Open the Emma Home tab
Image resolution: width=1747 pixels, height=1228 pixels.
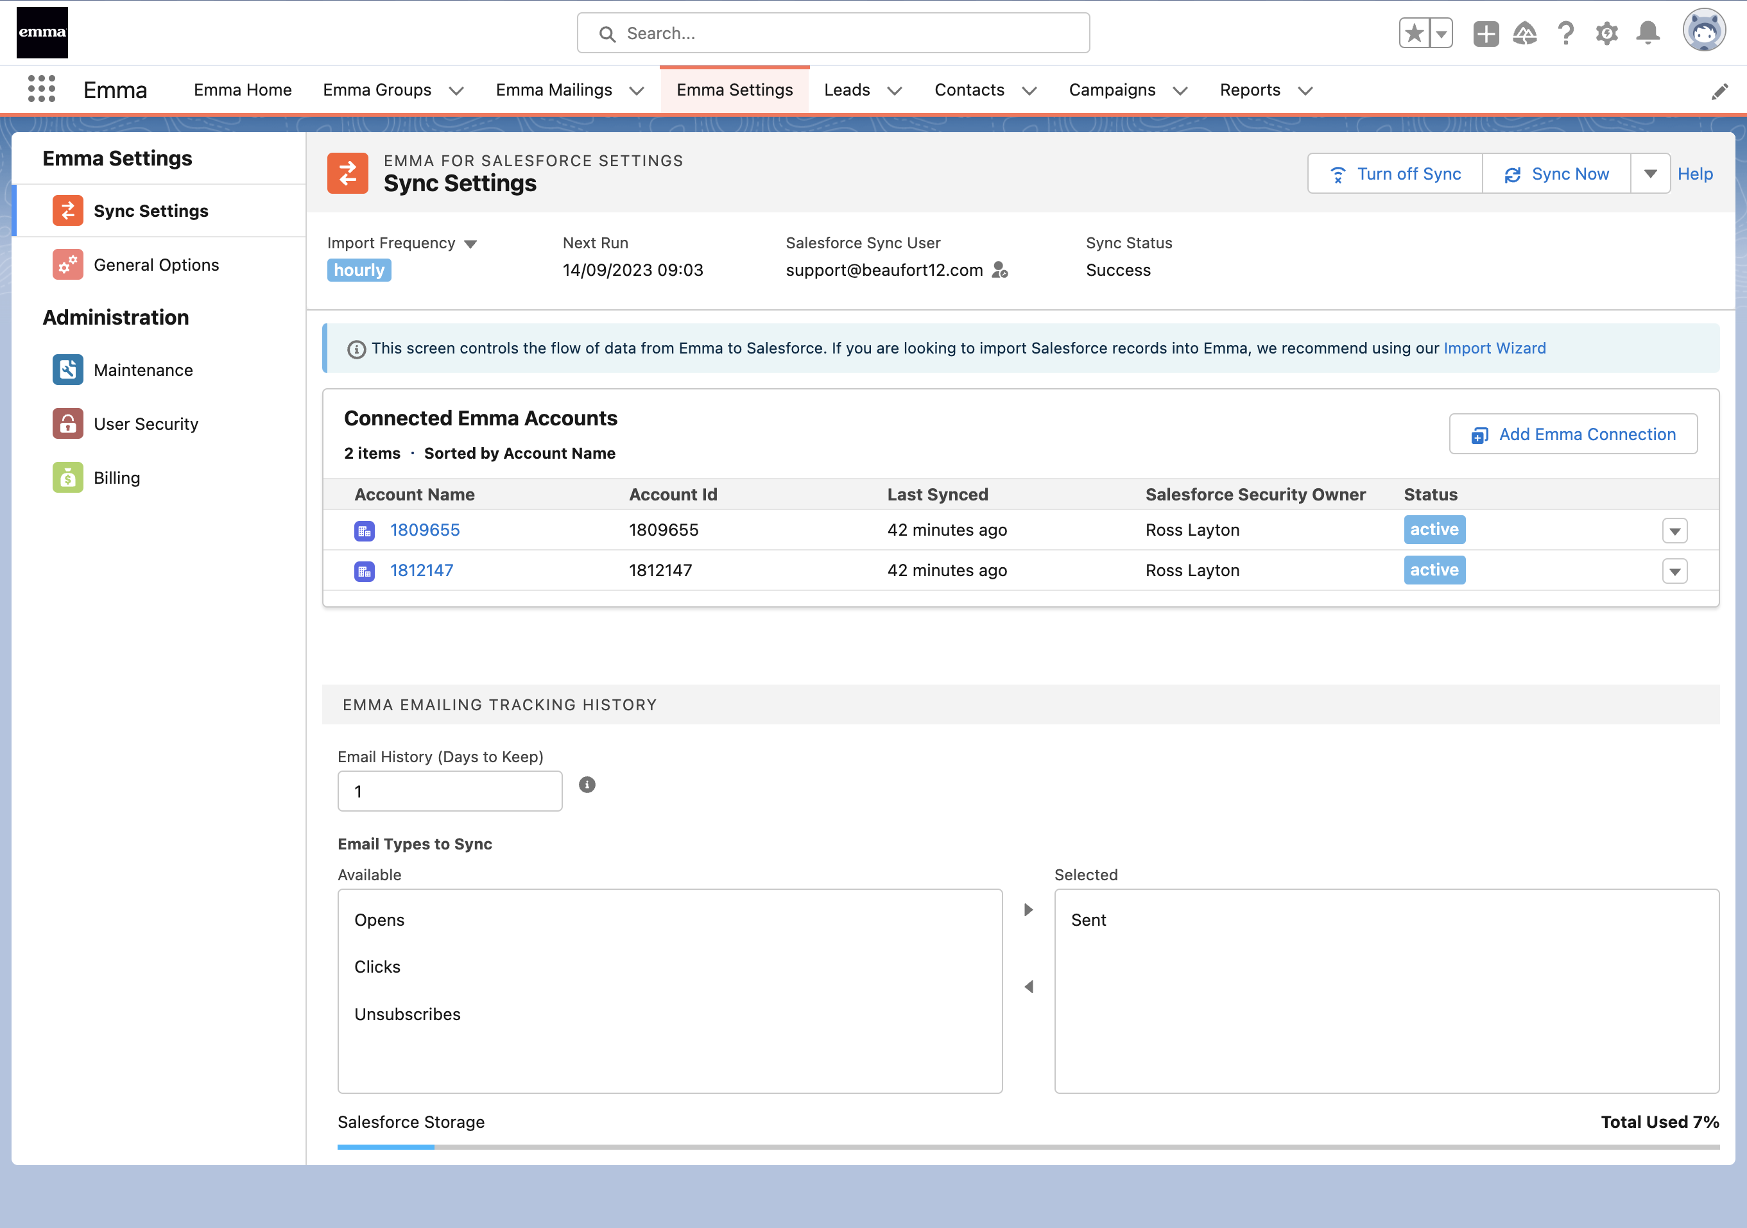point(243,90)
